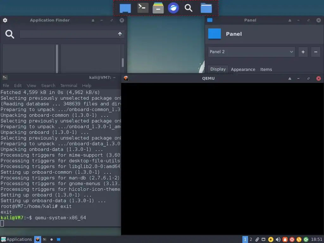Switch to workspace 1
The height and width of the screenshot is (243, 324).
245,240
